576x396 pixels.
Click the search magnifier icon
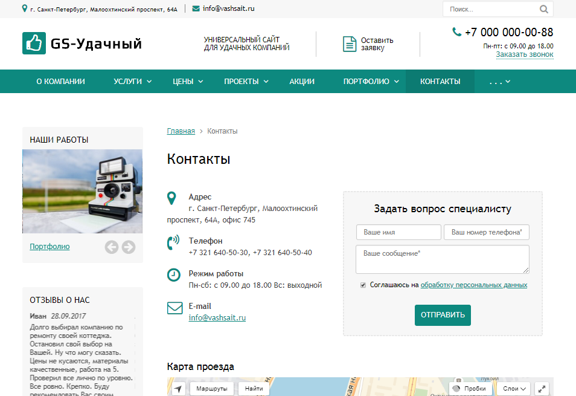(543, 9)
